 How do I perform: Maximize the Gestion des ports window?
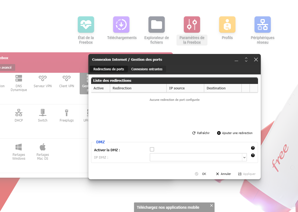click(x=246, y=60)
